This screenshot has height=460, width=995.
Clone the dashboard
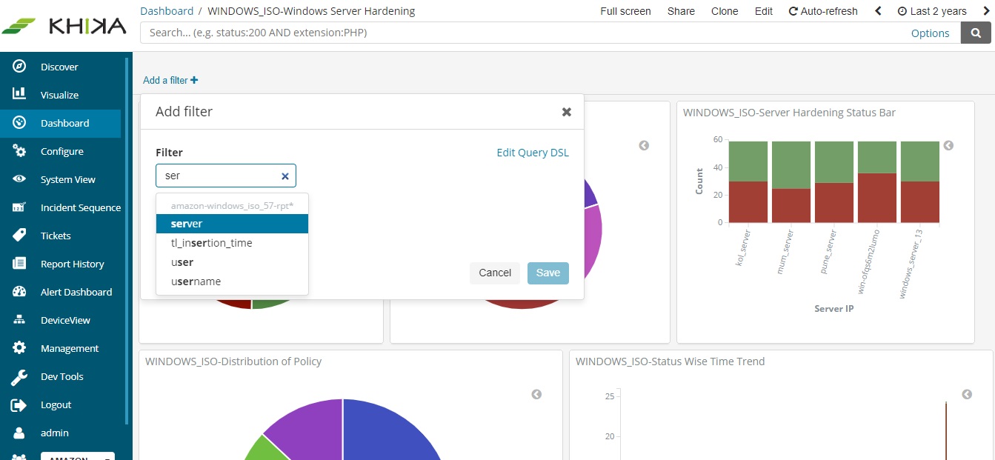click(725, 11)
